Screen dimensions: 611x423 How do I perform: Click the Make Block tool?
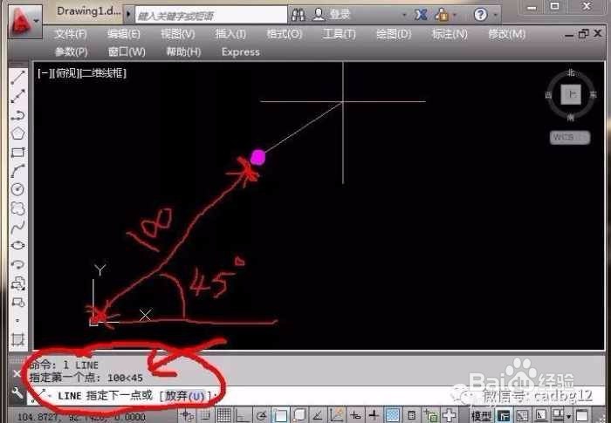point(18,303)
